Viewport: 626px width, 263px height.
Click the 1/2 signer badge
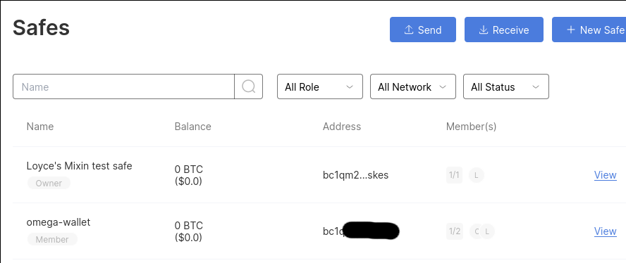(455, 231)
